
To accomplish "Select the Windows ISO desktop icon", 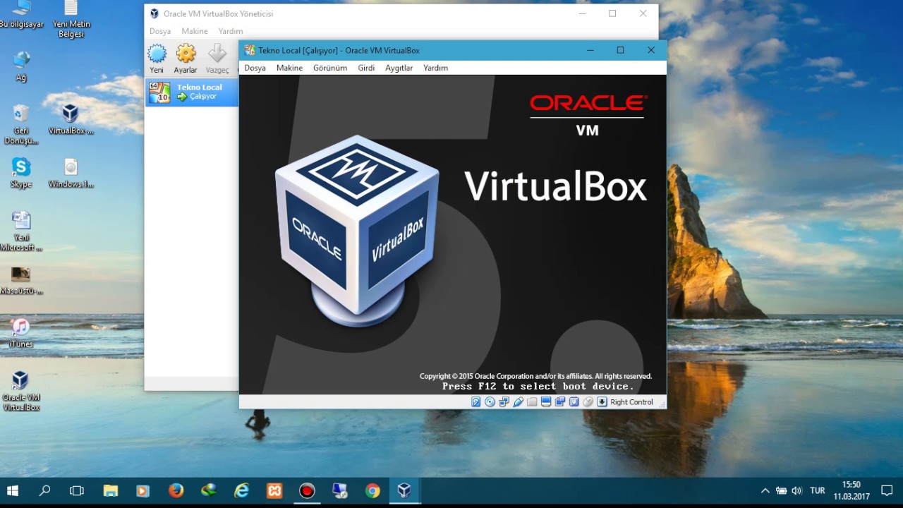I will click(x=71, y=173).
